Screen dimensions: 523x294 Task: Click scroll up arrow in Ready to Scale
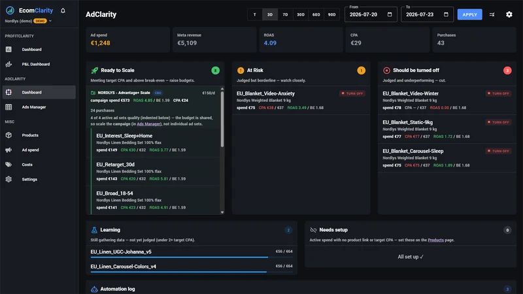pyautogui.click(x=222, y=89)
